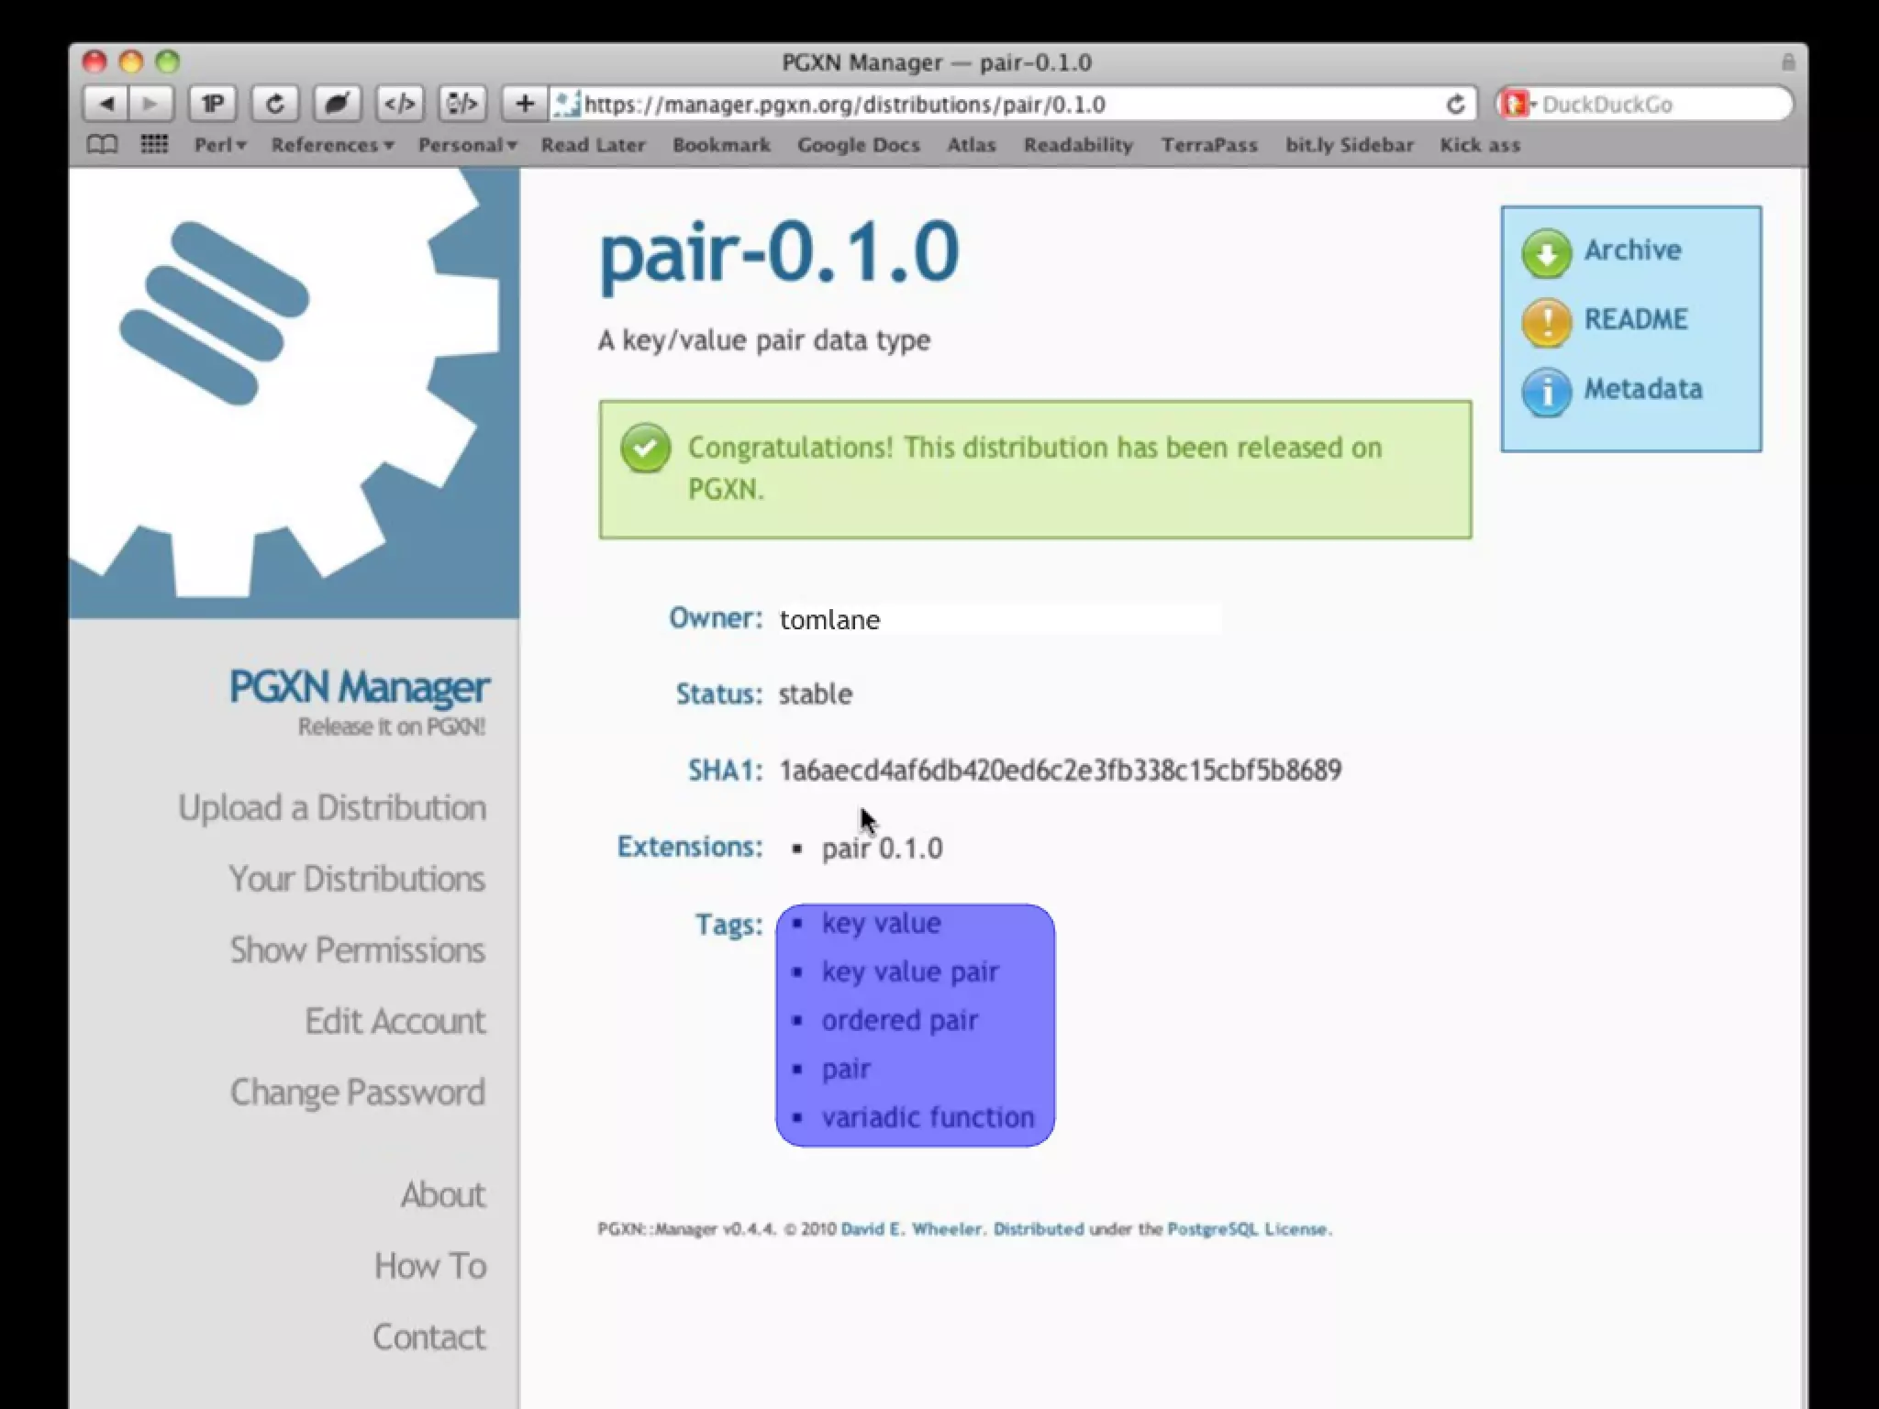Click the owner name 'tomlane'
Viewport: 1879px width, 1409px height.
830,620
